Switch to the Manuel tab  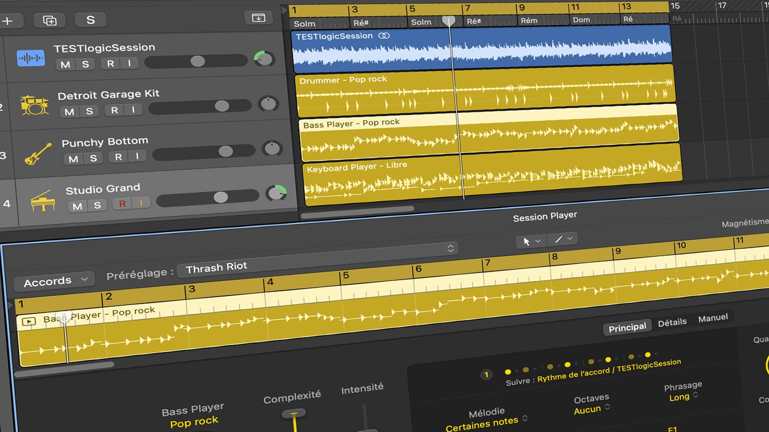713,317
